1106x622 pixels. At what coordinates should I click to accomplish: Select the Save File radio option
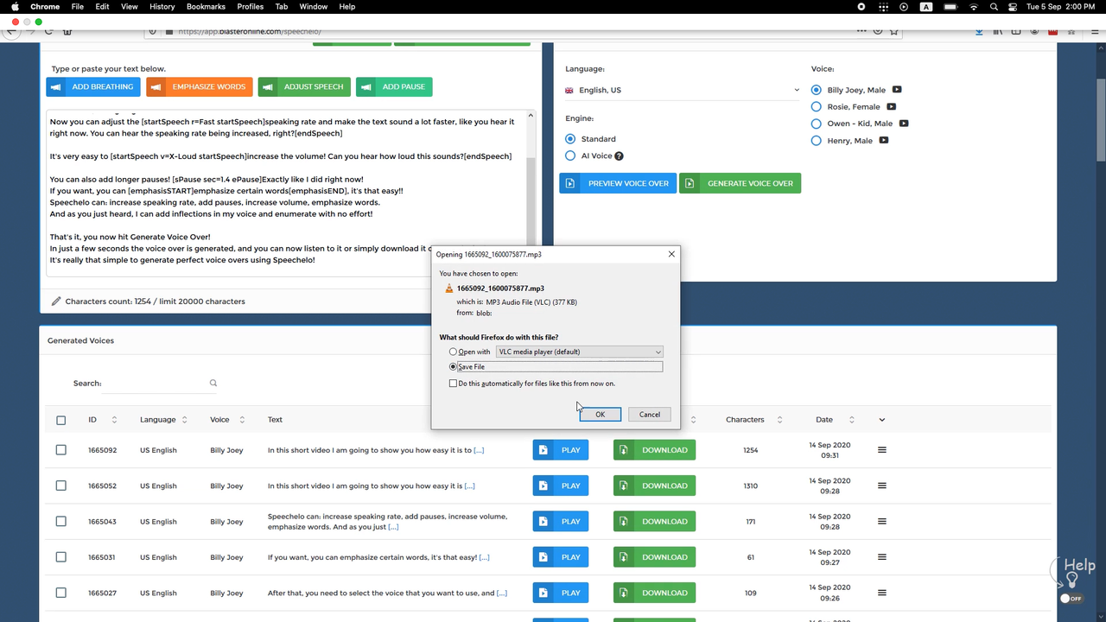(454, 367)
